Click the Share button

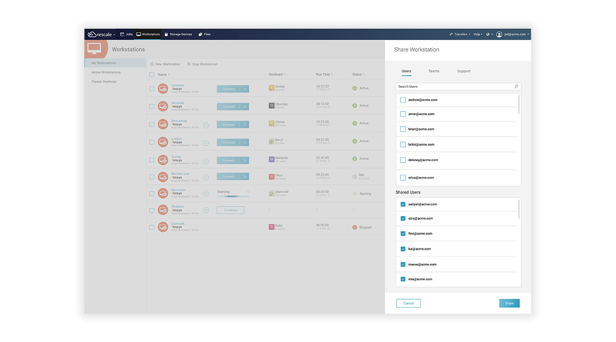point(509,303)
